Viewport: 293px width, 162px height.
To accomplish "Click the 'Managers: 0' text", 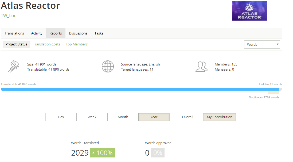I will click(x=224, y=70).
